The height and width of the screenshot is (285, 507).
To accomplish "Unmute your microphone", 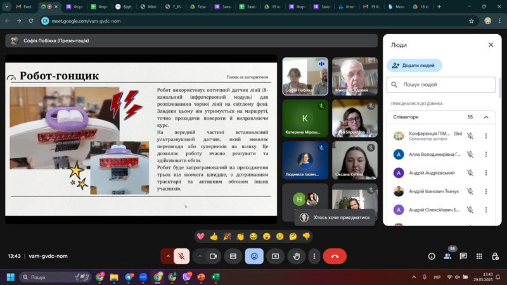I will [181, 256].
